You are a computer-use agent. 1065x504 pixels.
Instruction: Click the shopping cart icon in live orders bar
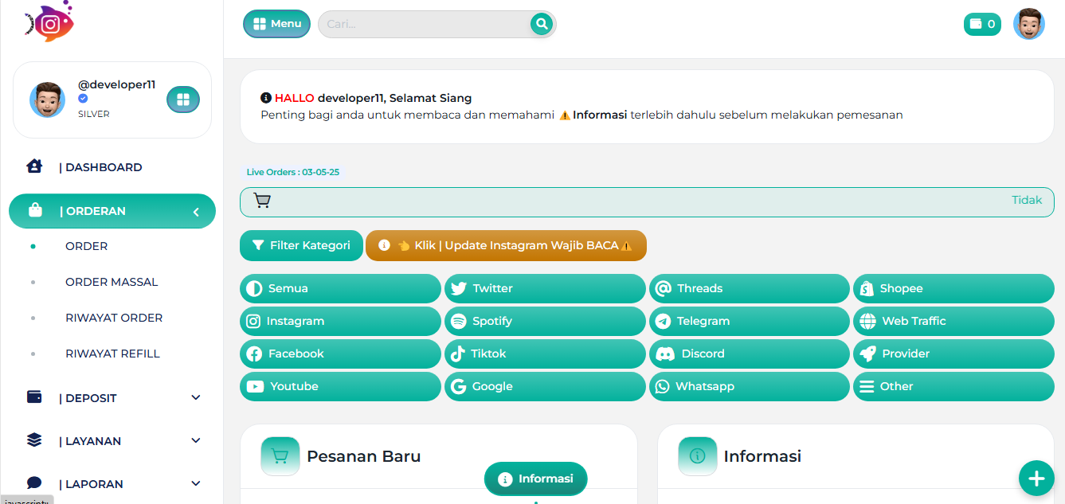tap(262, 201)
